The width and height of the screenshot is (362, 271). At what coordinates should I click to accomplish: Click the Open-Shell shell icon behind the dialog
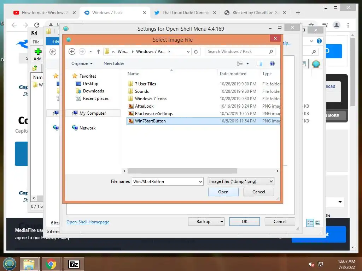(316, 64)
